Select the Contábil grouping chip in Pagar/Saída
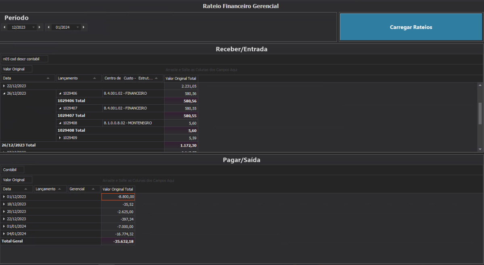 coord(12,169)
